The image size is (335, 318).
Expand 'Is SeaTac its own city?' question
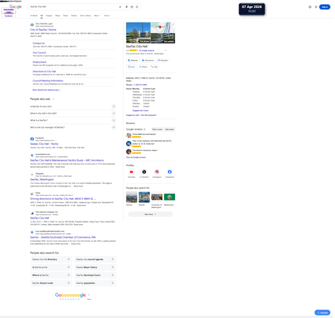73,107
